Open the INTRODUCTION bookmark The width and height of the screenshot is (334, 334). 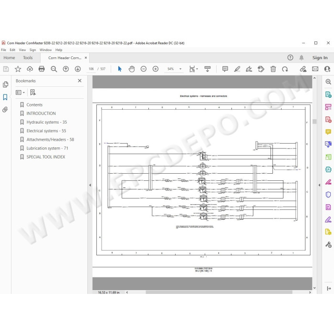pos(41,114)
